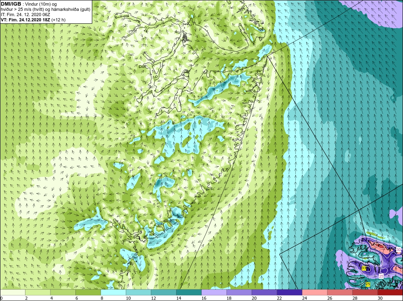Click the '24' legend scale number
The height and width of the screenshot is (301, 403).
click(x=304, y=298)
